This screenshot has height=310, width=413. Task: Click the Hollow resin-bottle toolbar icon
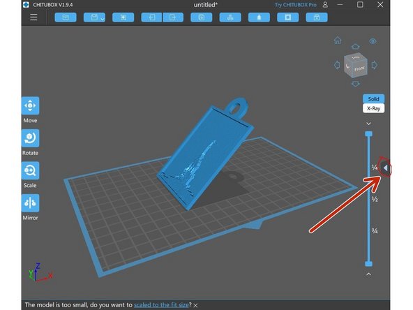(x=259, y=17)
